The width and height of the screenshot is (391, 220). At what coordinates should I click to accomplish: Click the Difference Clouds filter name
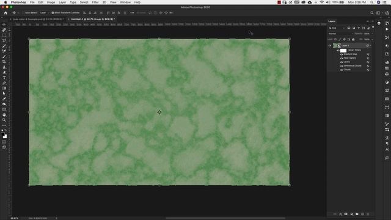[x=353, y=66]
